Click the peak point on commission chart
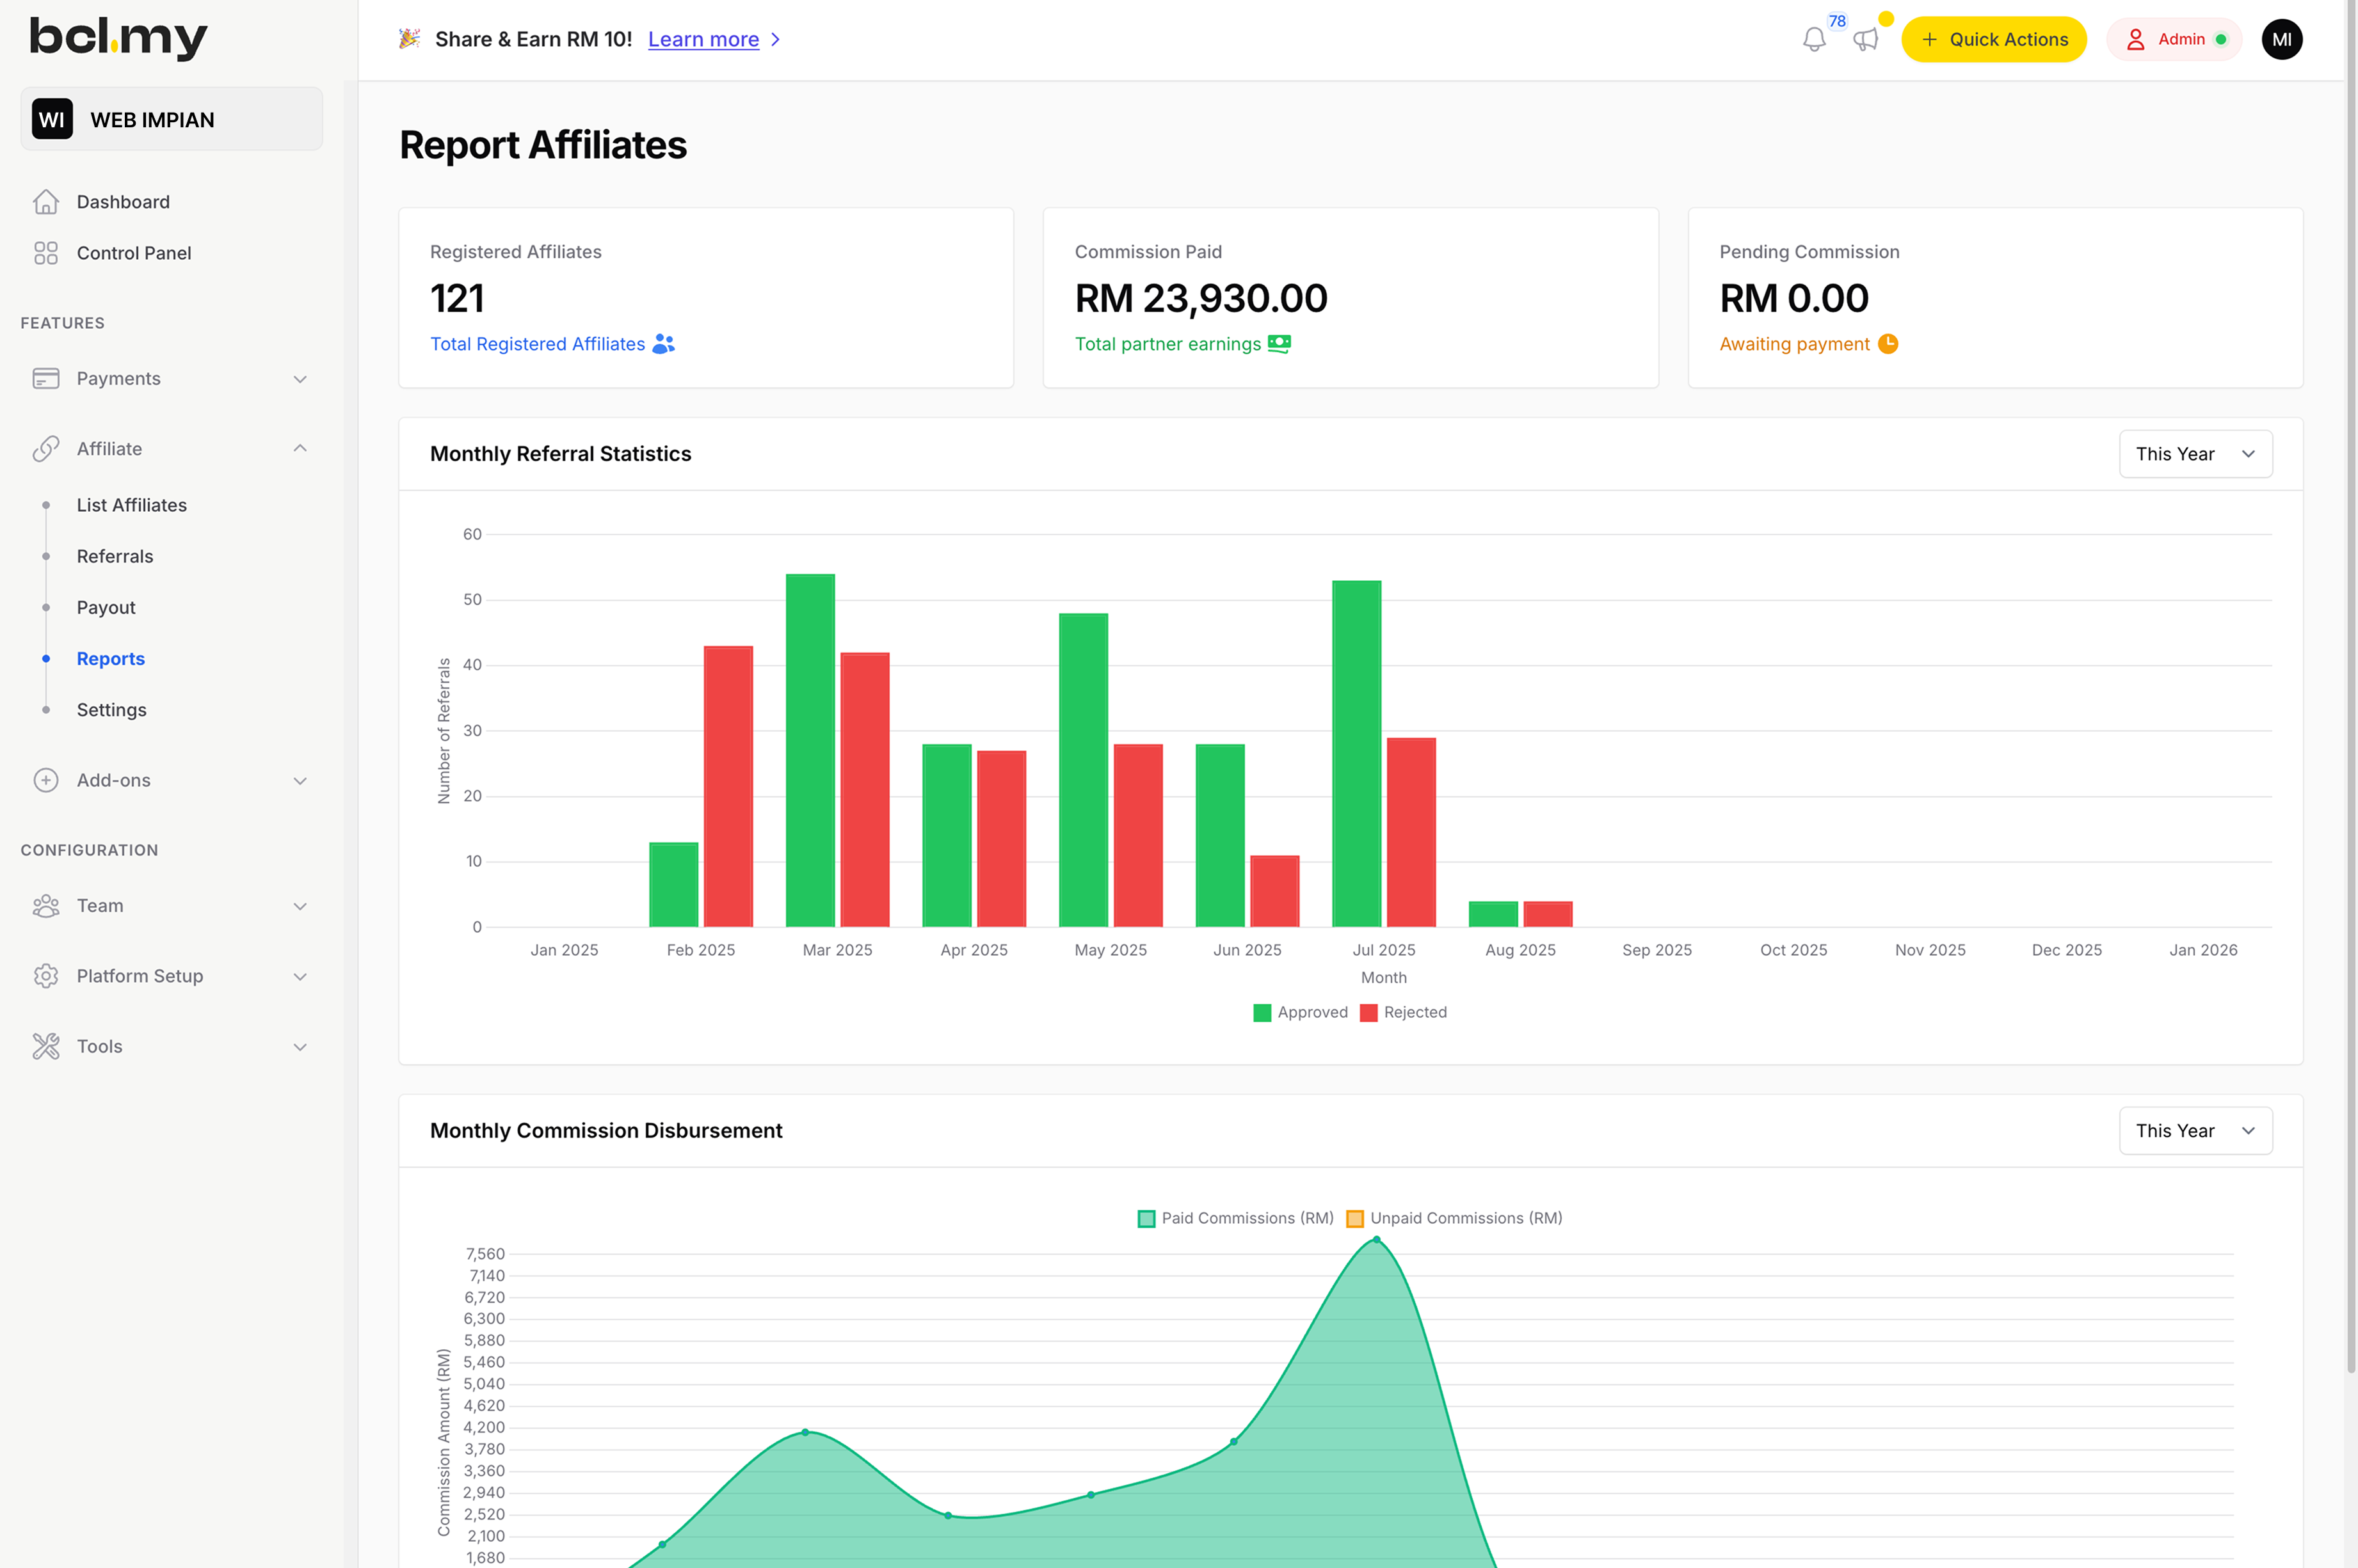This screenshot has width=2358, height=1568. 1377,1240
